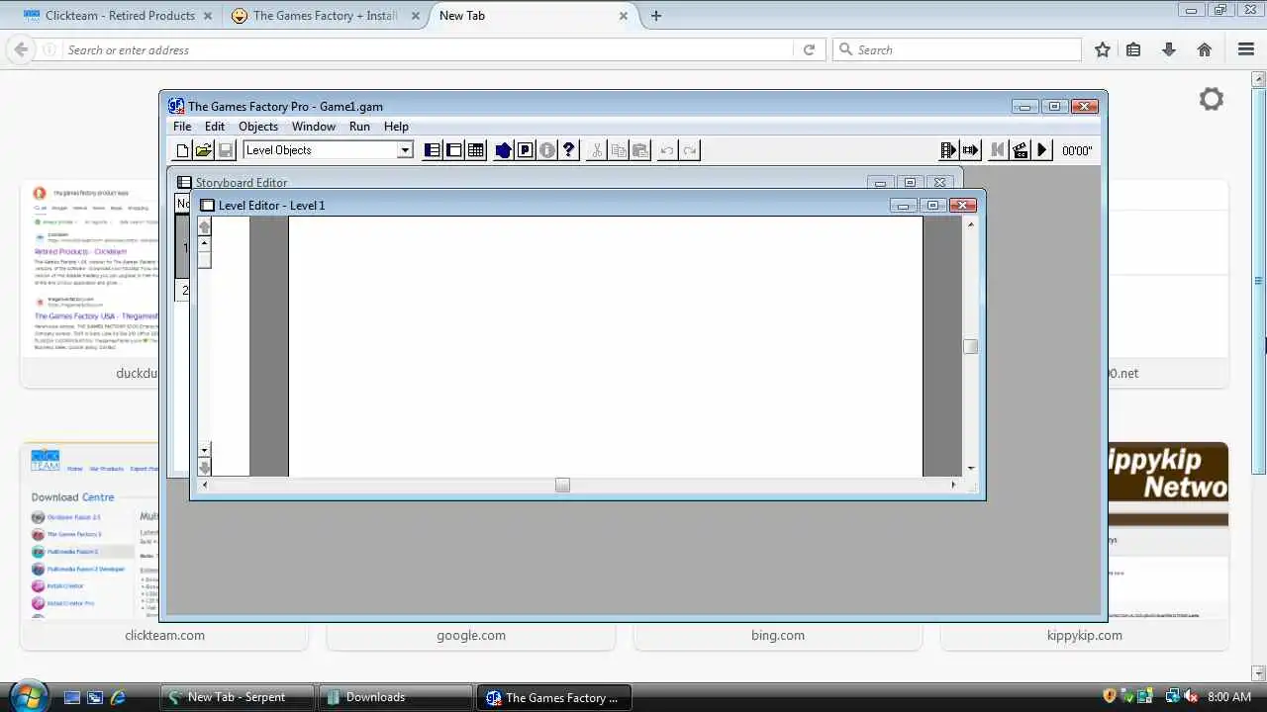Click the 00'00" timer display
This screenshot has height=712, width=1267.
click(1077, 151)
